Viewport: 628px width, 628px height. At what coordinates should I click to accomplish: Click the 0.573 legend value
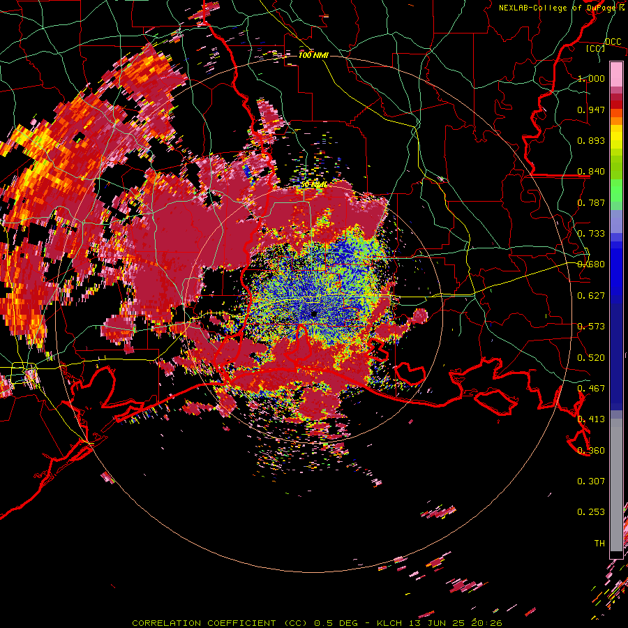591,327
